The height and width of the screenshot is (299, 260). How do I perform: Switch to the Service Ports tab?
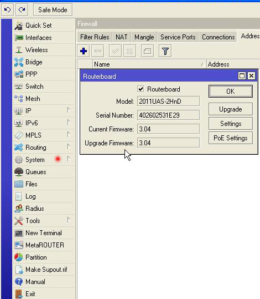click(x=178, y=37)
